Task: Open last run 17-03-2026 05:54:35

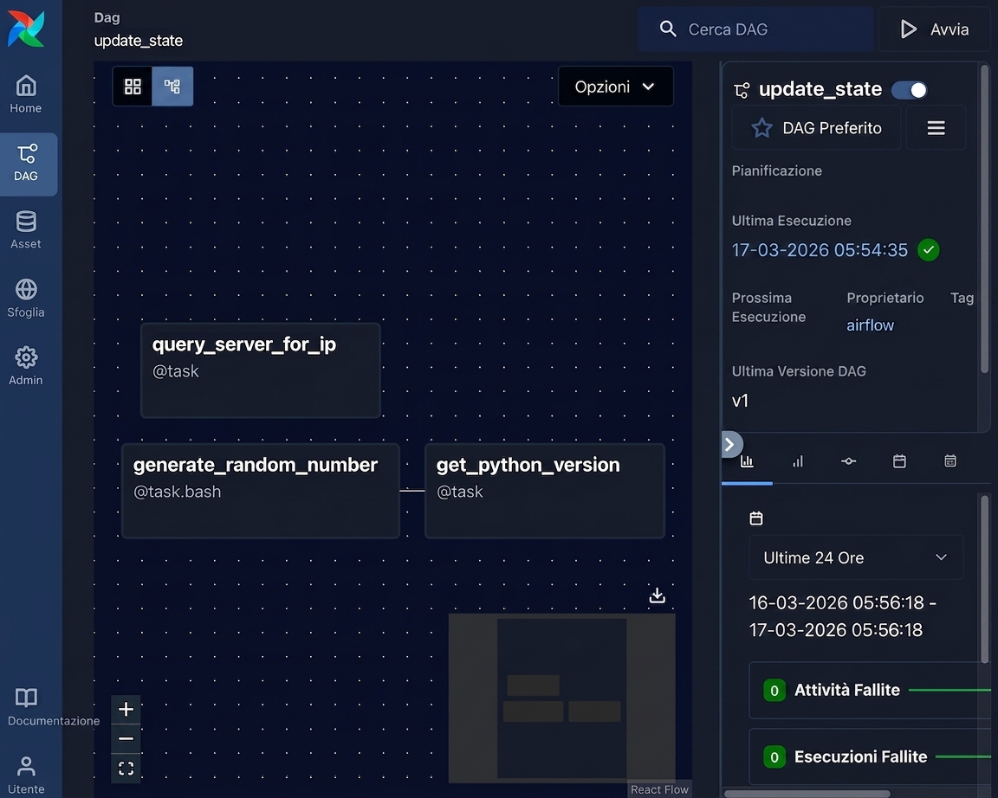Action: (820, 250)
